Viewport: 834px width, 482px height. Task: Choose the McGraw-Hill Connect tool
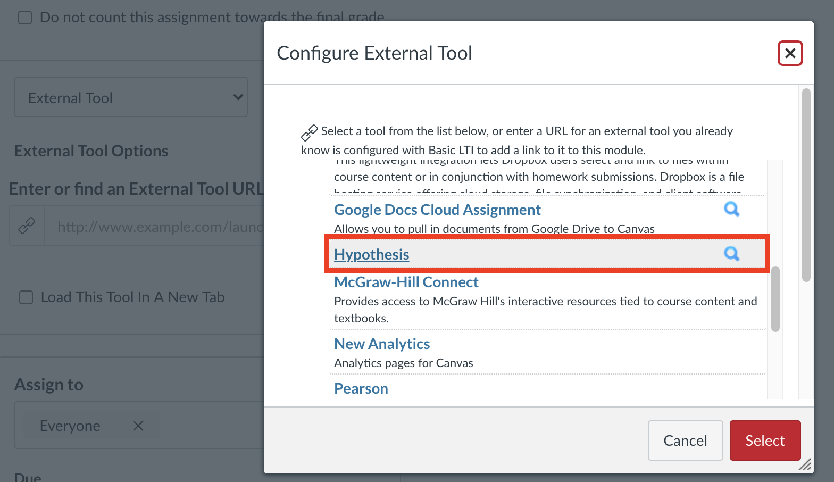coord(406,282)
